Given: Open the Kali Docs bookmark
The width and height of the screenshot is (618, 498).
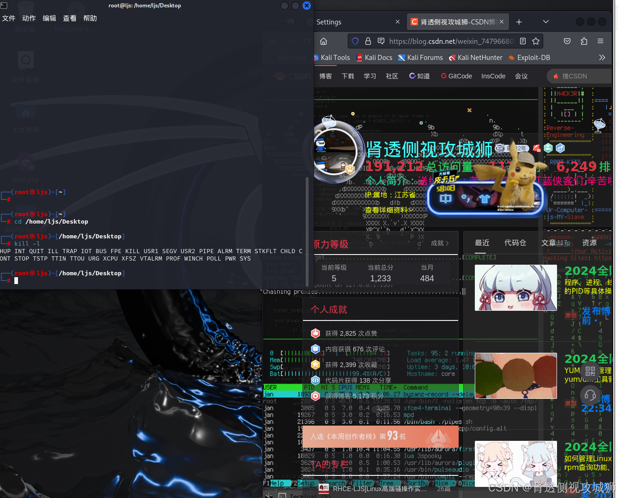Looking at the screenshot, I should click(374, 58).
